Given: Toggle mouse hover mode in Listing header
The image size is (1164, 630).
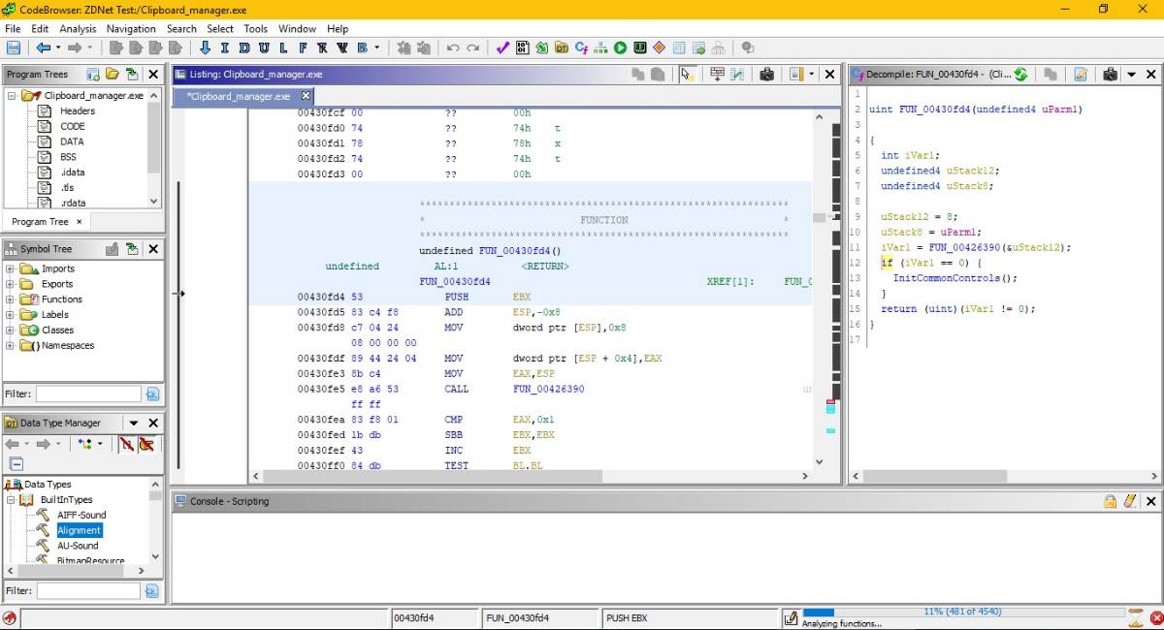Looking at the screenshot, I should point(687,74).
